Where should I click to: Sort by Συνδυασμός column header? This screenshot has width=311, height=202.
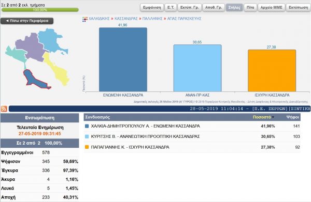[97, 117]
